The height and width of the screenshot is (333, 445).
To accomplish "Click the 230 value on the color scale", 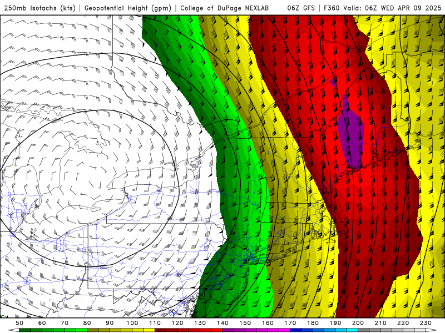I will [426, 323].
